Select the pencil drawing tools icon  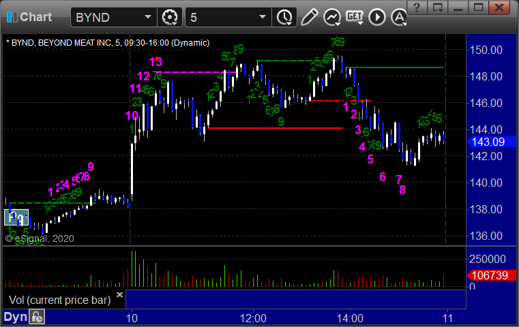point(309,17)
